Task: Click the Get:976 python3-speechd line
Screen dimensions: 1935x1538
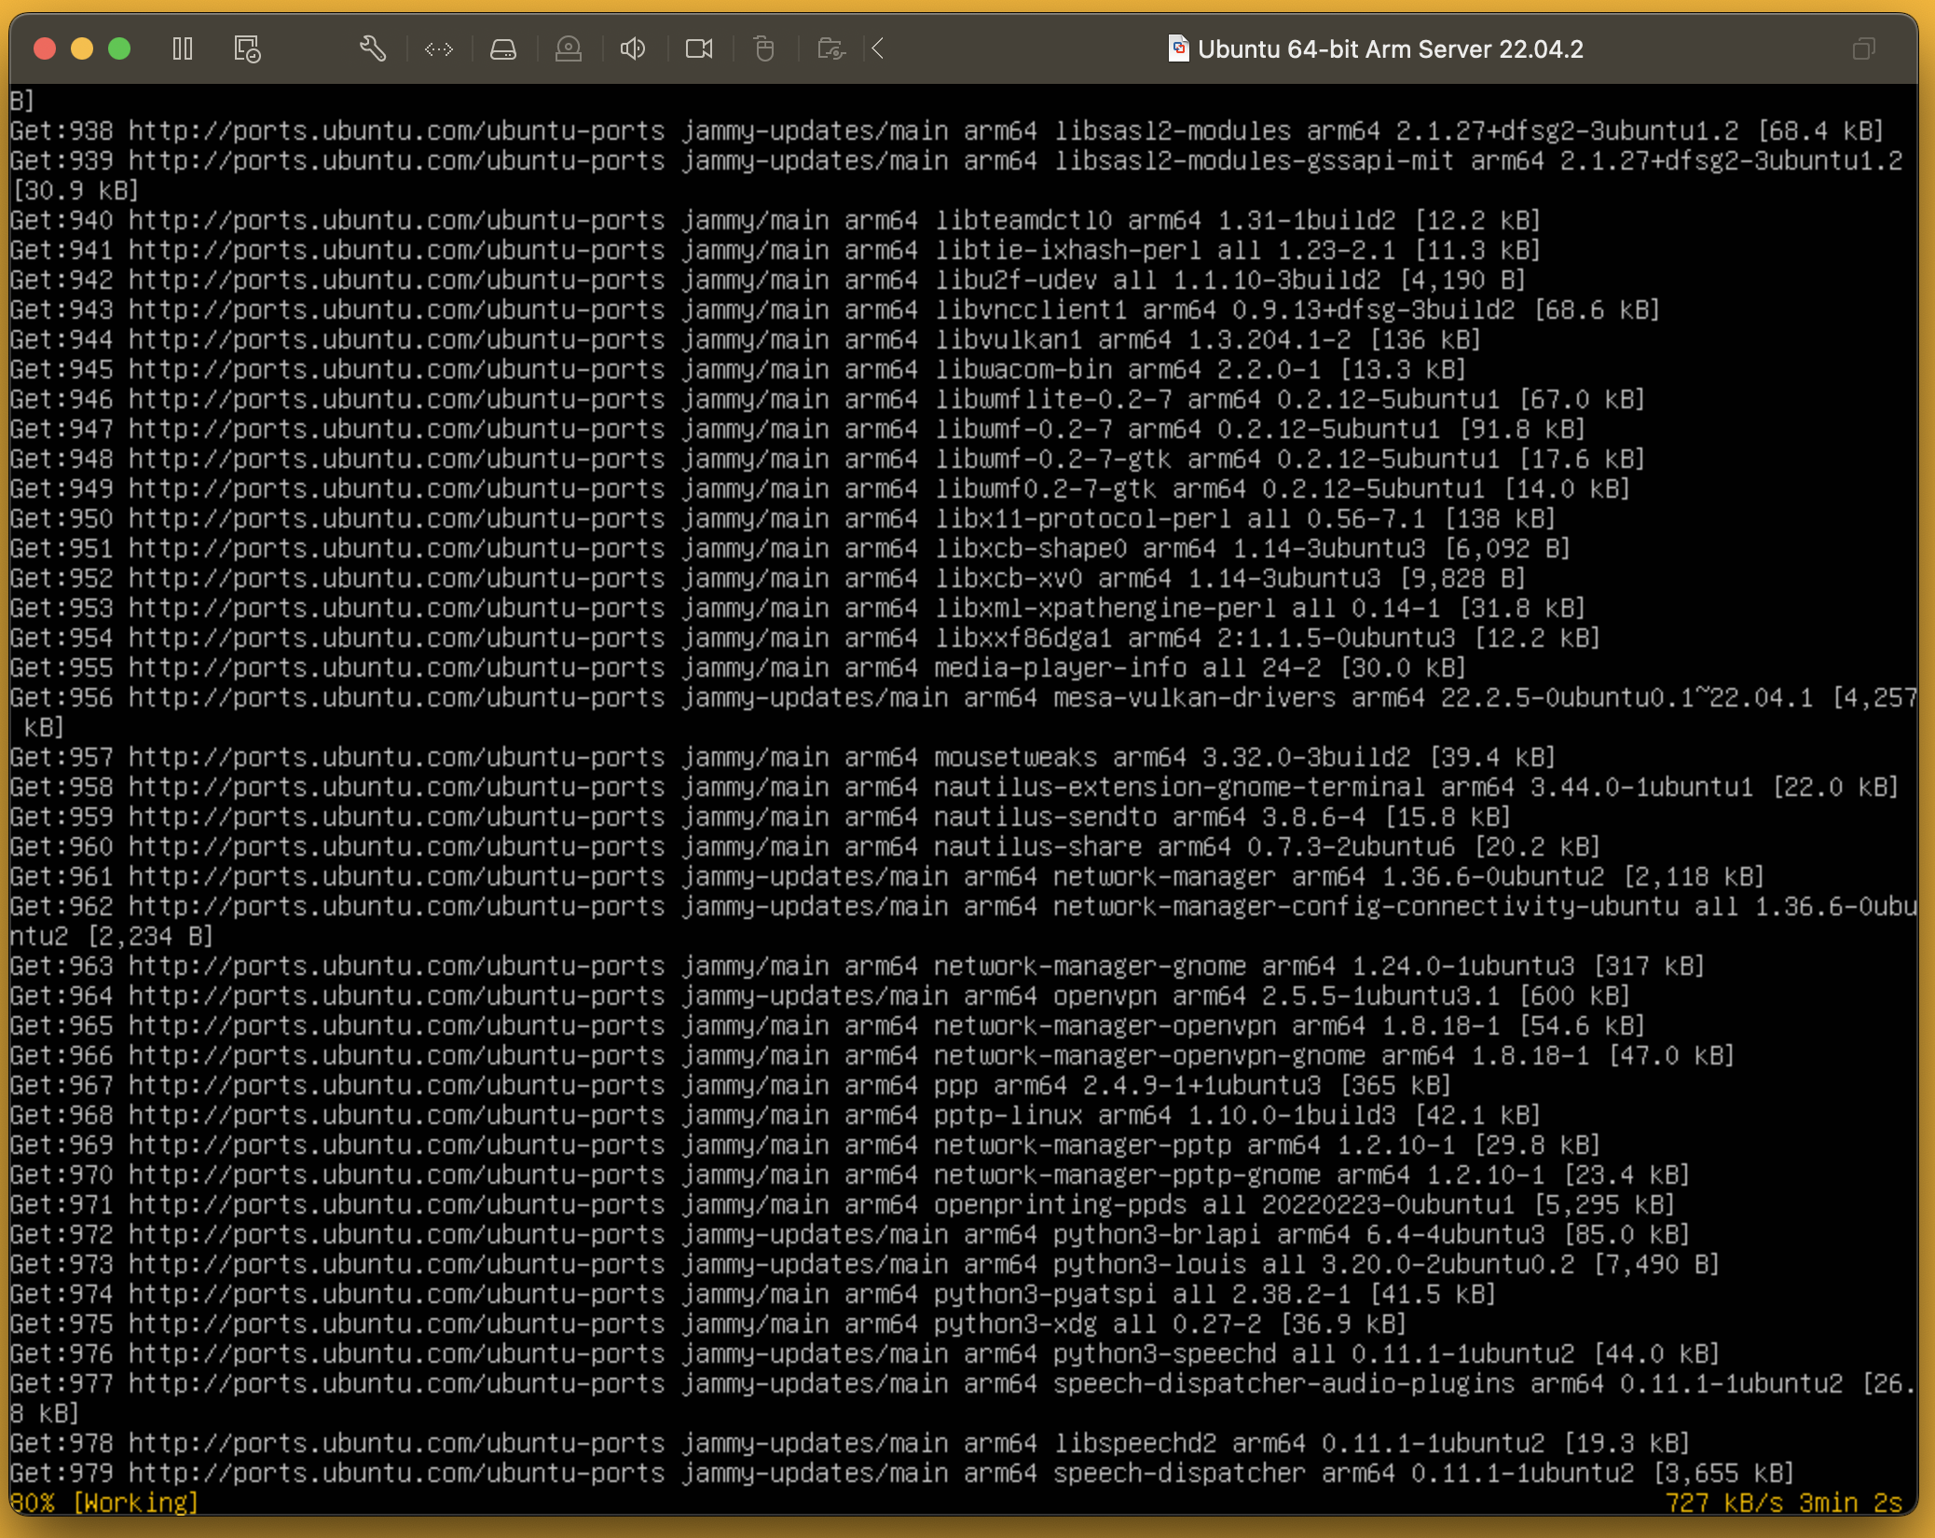Action: pyautogui.click(x=865, y=1353)
